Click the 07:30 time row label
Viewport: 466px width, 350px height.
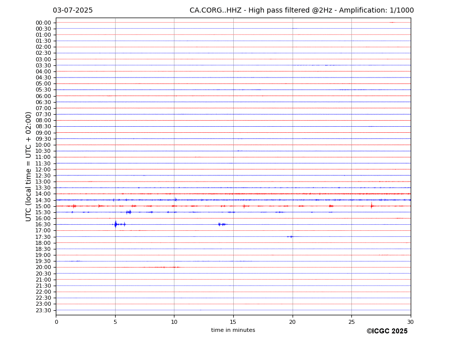click(x=43, y=115)
